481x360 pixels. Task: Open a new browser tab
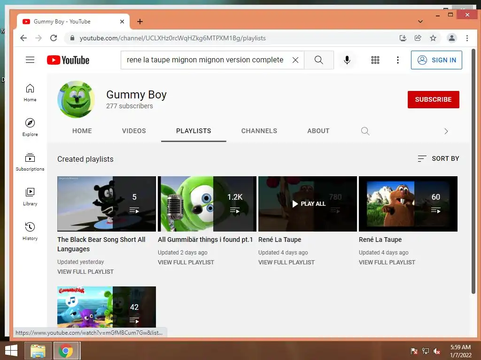[140, 22]
